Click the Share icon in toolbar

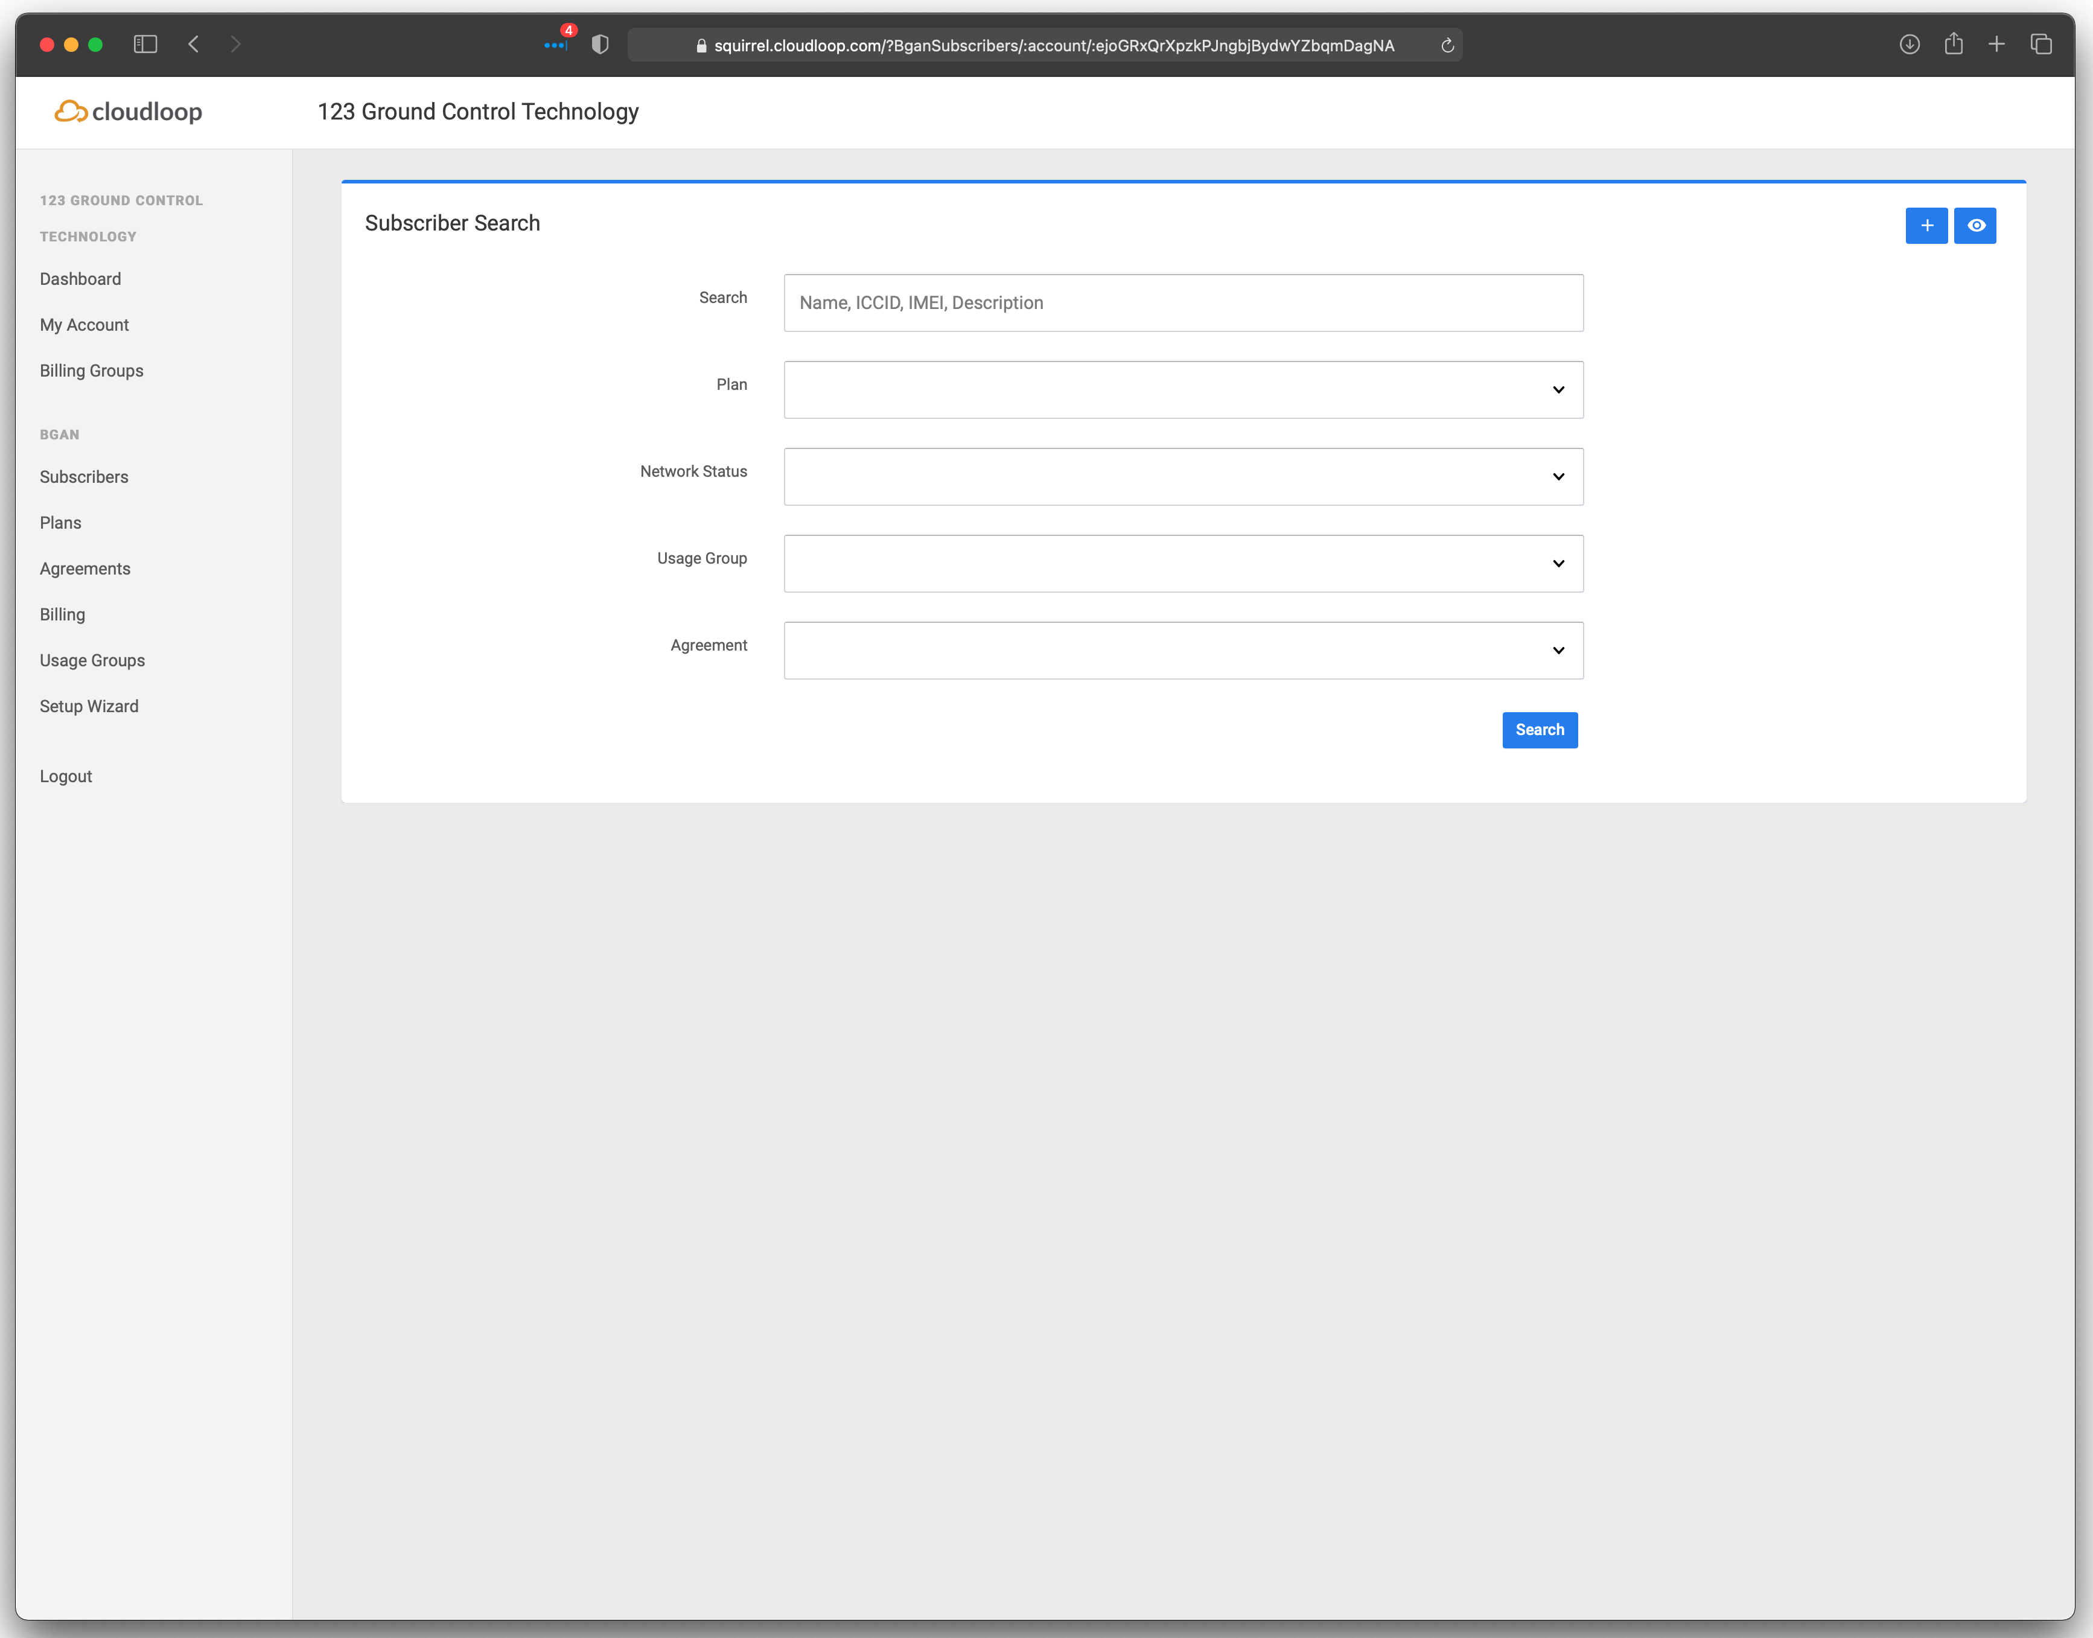tap(1953, 44)
